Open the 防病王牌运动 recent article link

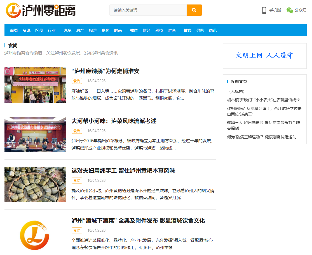coord(261,137)
